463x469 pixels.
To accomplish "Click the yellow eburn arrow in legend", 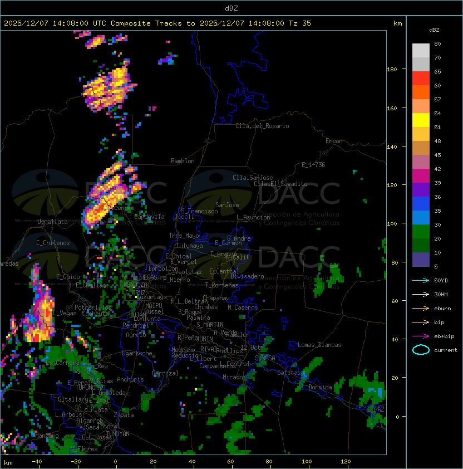I will coord(421,309).
